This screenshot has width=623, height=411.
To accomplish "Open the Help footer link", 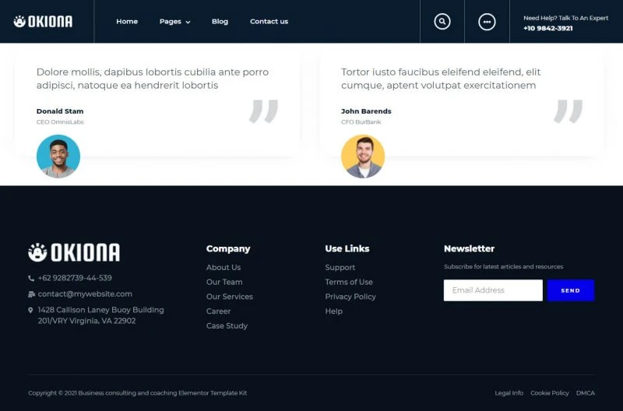I will point(334,311).
